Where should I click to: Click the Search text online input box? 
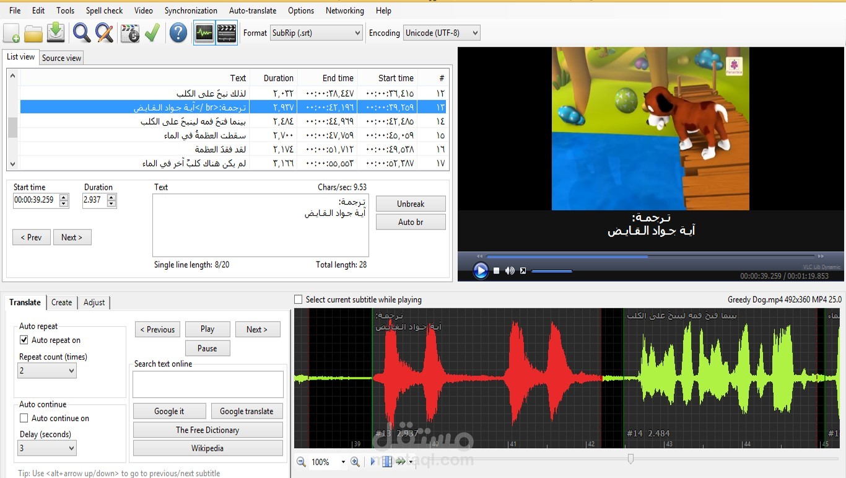tap(208, 384)
